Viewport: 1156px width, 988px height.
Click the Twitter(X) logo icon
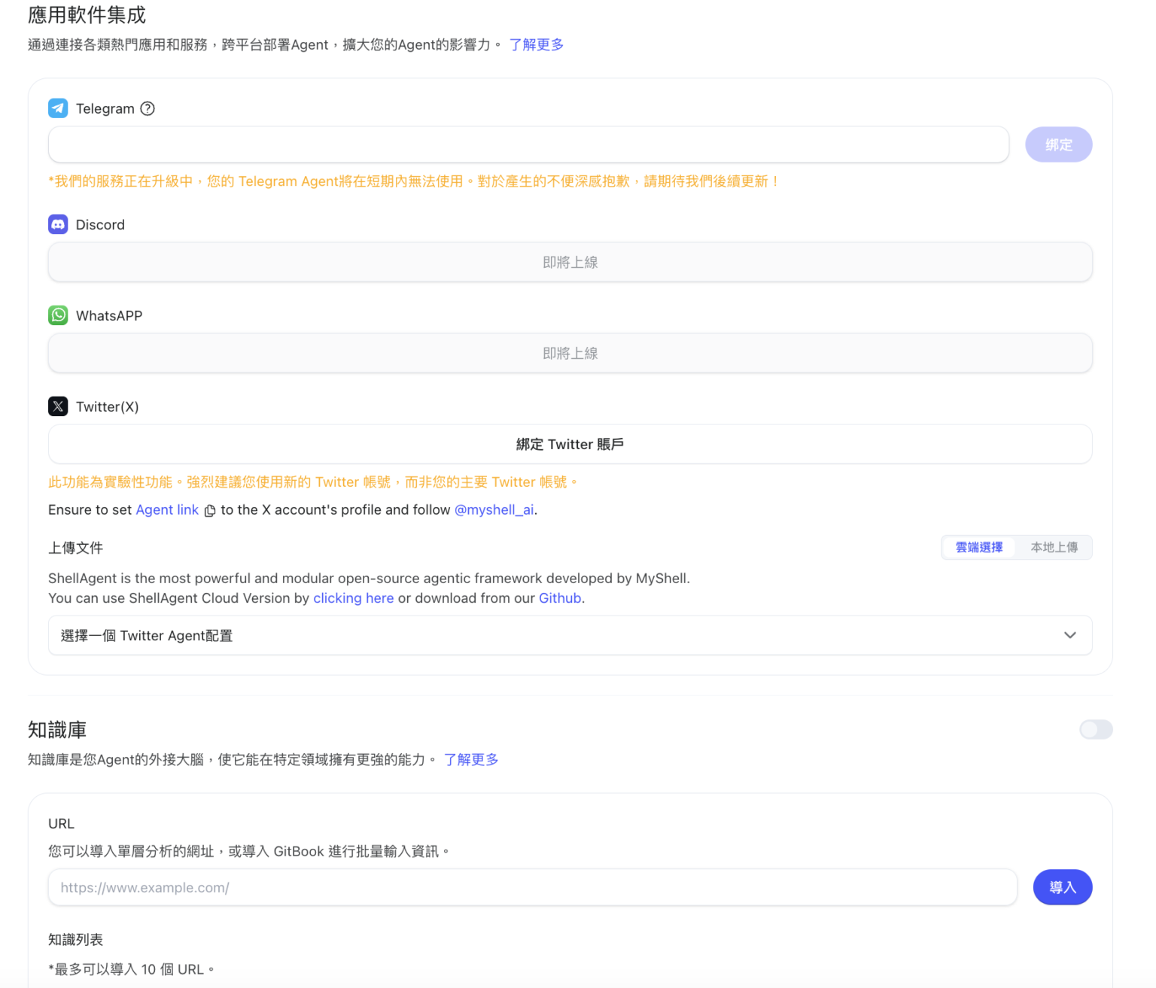(58, 406)
